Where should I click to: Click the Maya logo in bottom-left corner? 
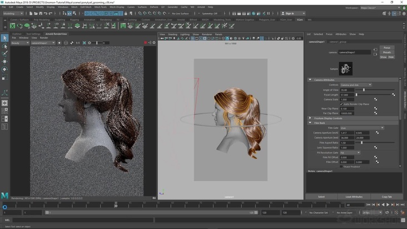4,196
